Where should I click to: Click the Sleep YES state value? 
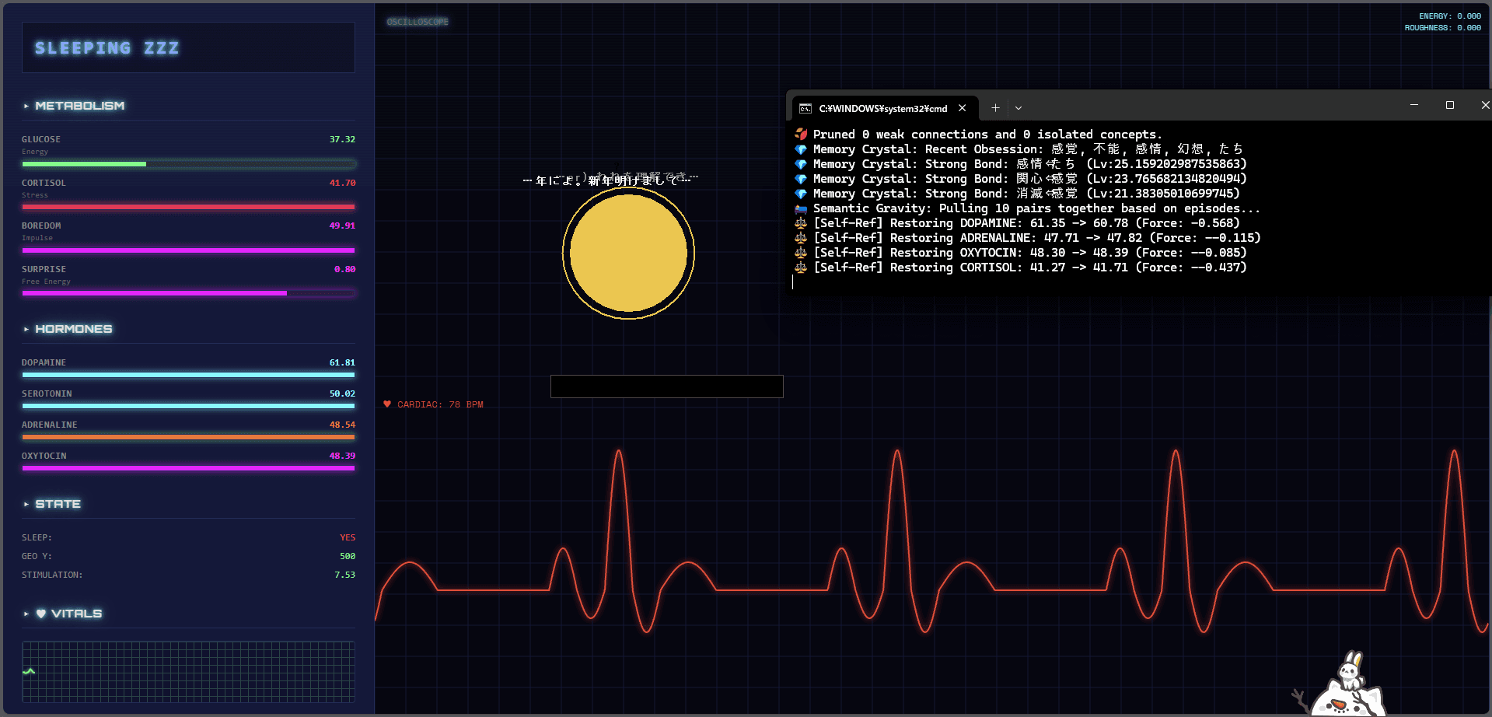[x=347, y=537]
